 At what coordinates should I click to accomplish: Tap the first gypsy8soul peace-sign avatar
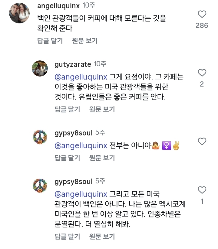pyautogui.click(x=40, y=137)
